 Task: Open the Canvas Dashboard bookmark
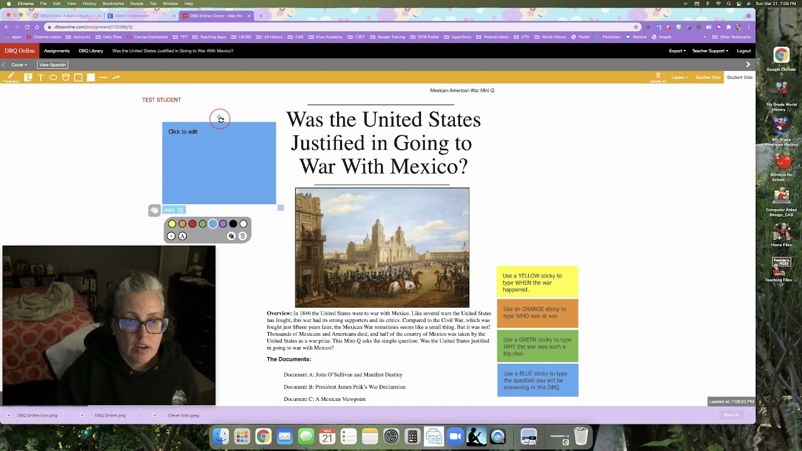point(147,37)
